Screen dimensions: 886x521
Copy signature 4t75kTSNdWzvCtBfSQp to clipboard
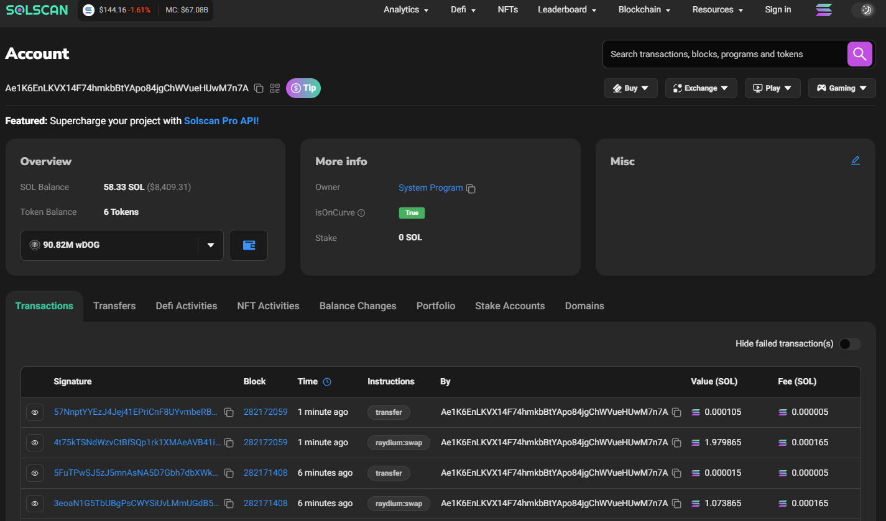(229, 443)
